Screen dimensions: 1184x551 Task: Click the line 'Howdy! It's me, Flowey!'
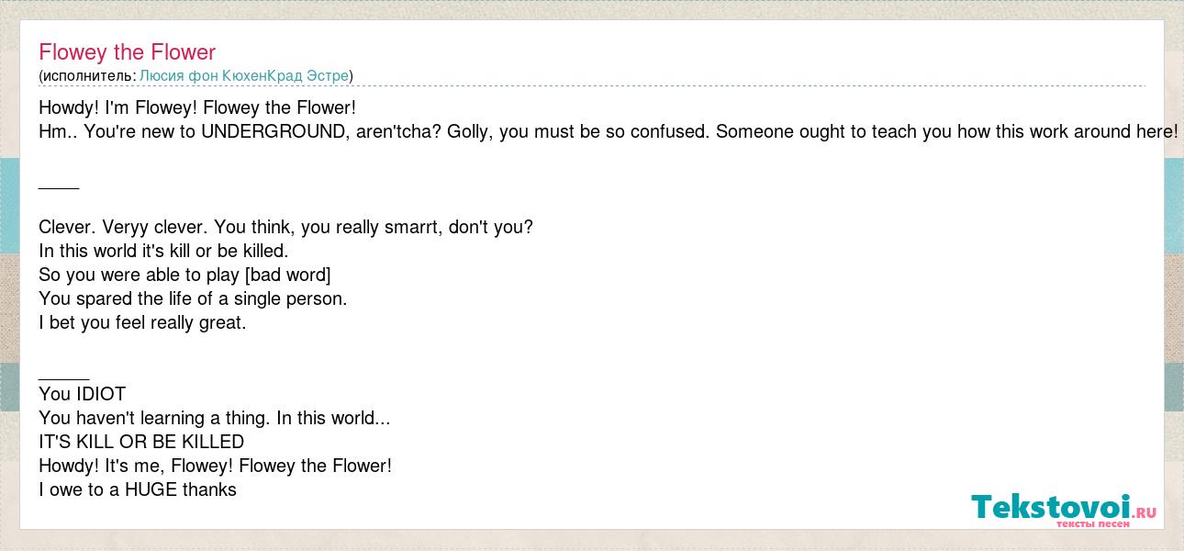coord(215,466)
